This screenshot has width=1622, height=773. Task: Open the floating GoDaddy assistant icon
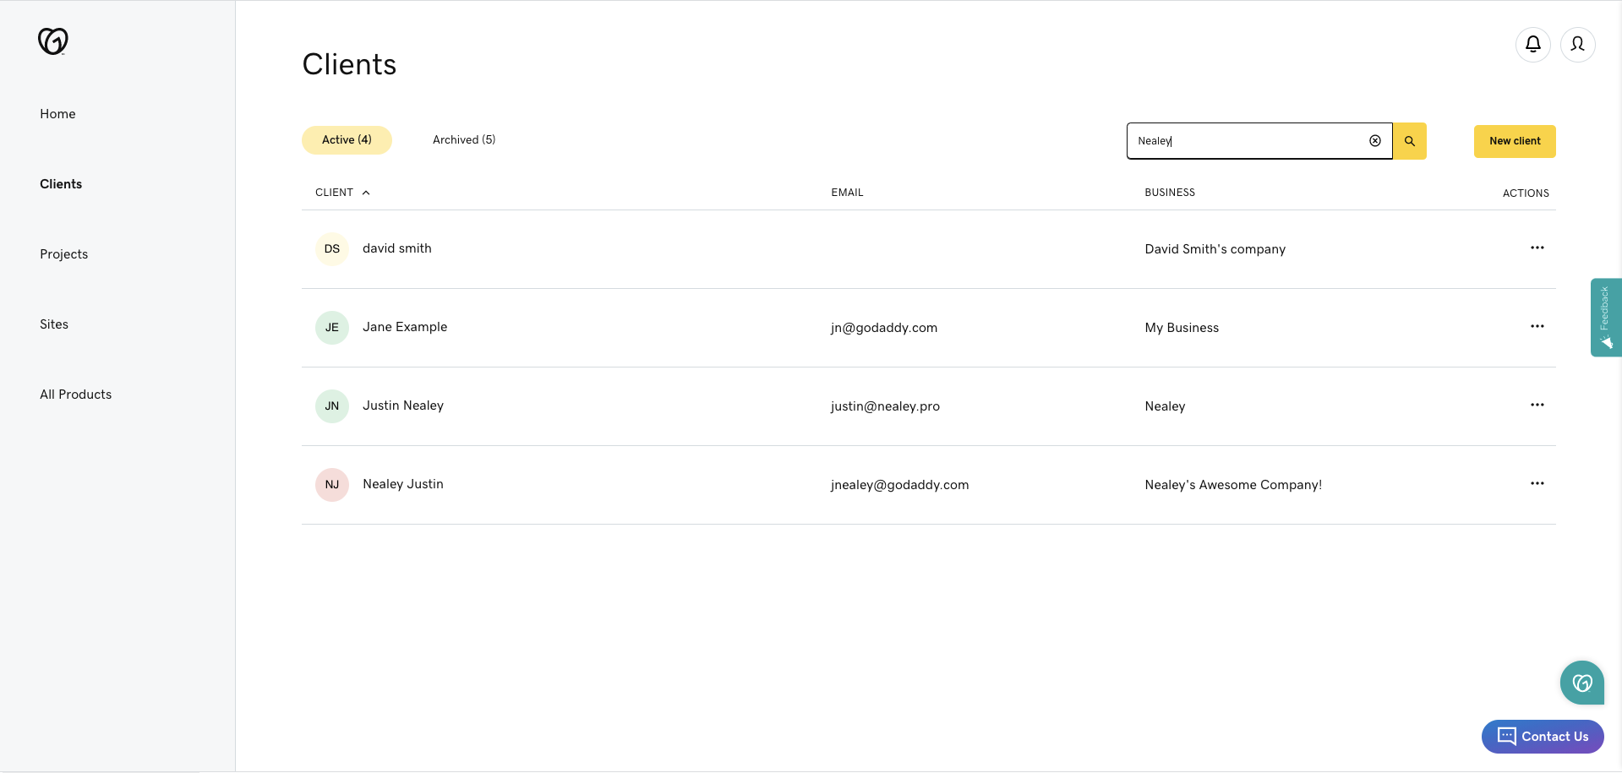tap(1581, 682)
